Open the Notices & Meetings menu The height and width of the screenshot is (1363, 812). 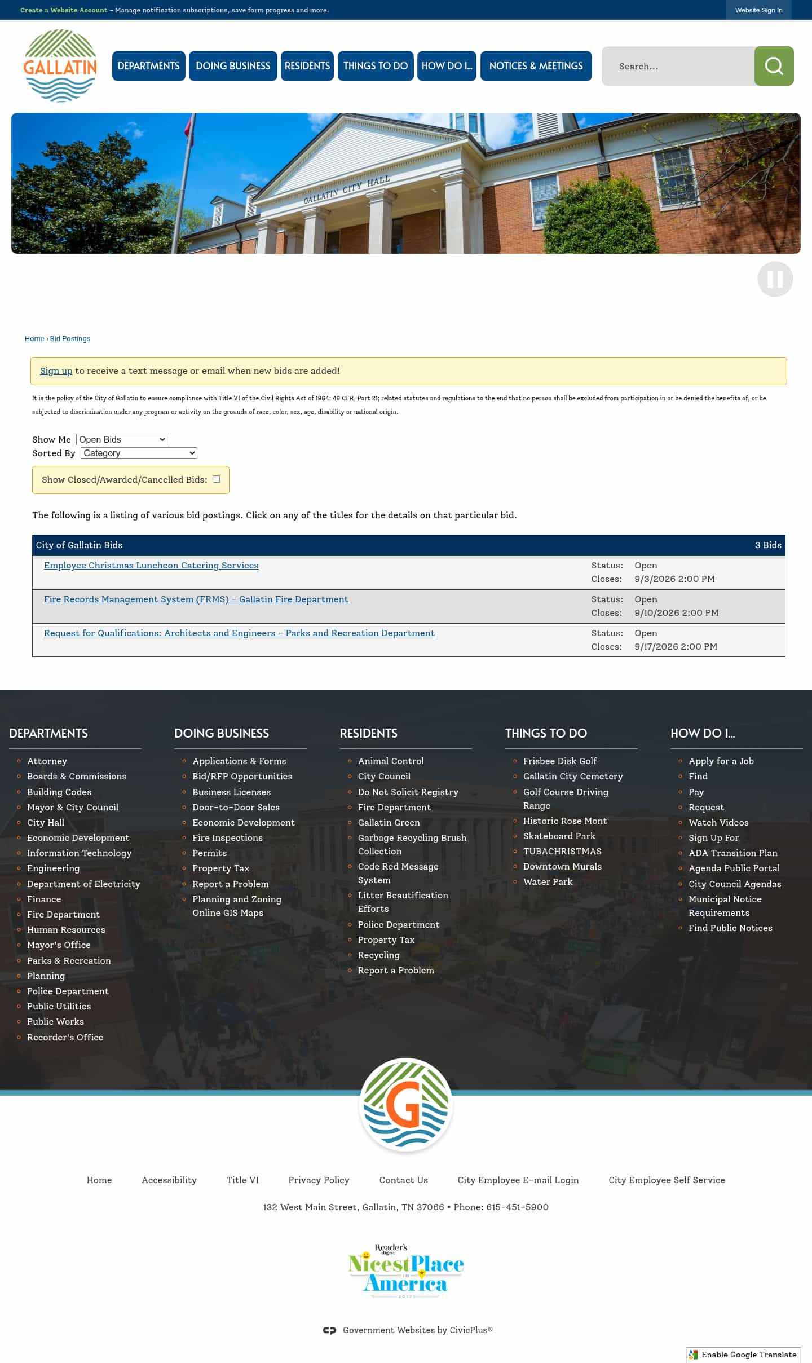pos(536,66)
